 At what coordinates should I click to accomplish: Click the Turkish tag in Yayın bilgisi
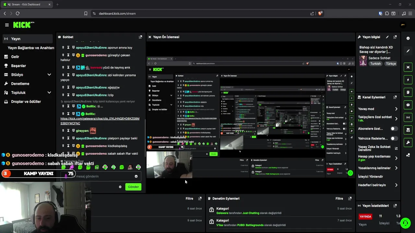pos(375,64)
